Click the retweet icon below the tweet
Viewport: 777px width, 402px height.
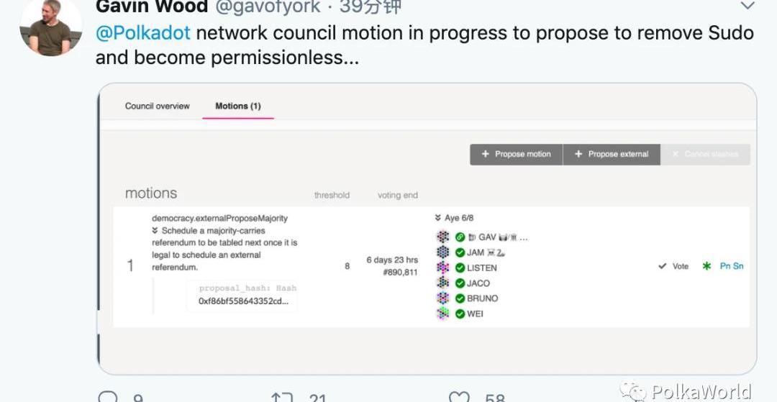[x=282, y=396]
